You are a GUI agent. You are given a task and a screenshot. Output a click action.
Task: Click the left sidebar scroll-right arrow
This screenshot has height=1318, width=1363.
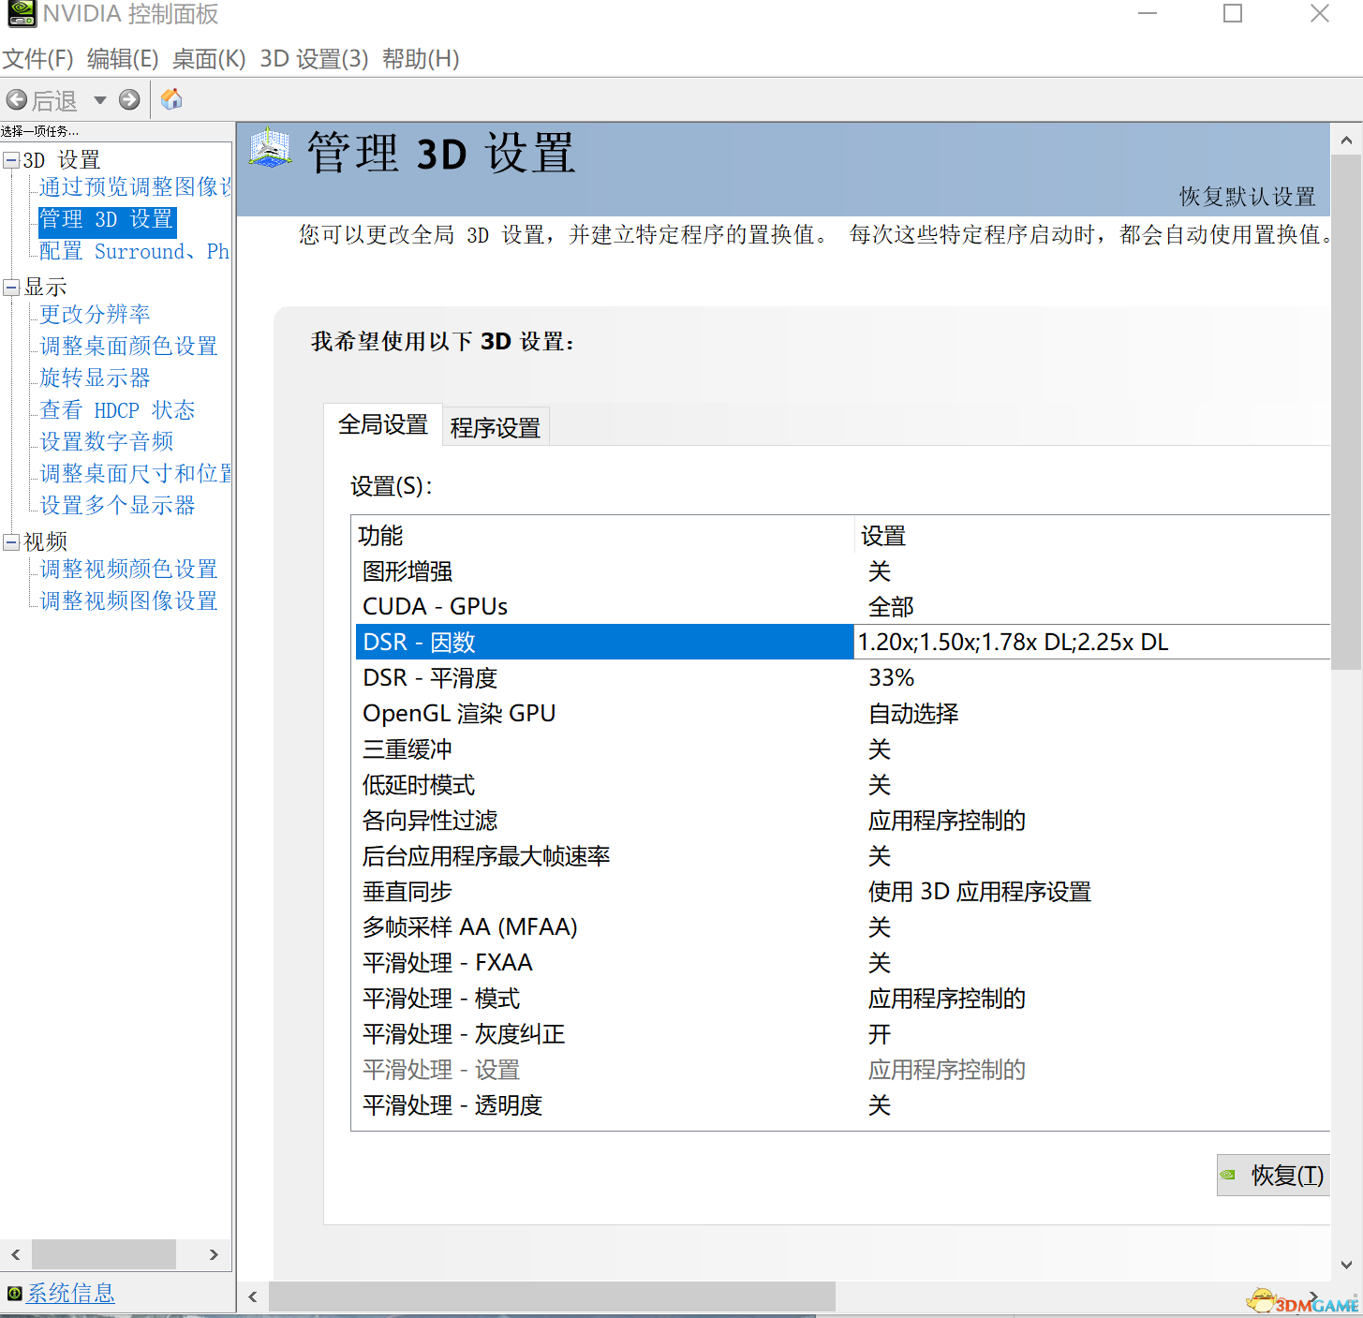[x=214, y=1254]
